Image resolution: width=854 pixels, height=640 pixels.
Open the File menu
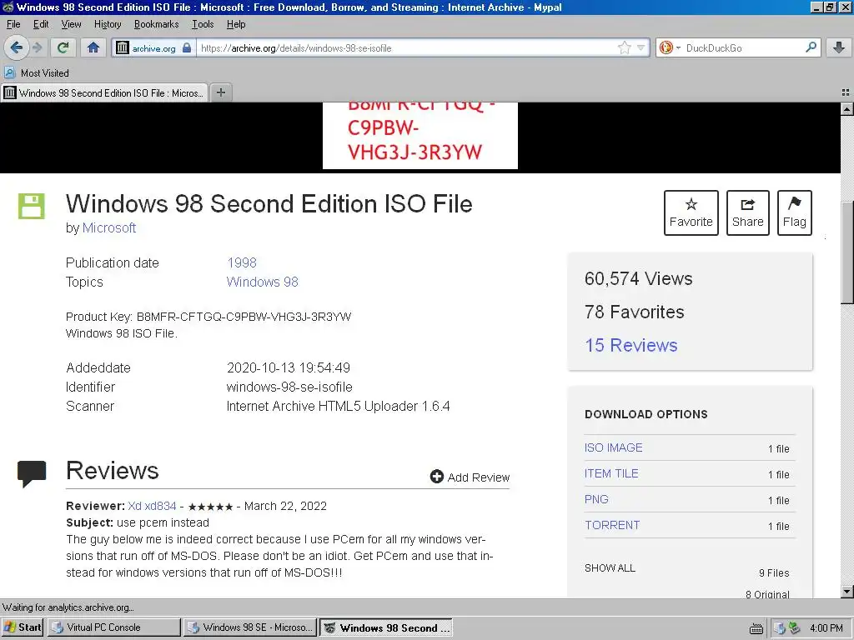(x=13, y=24)
